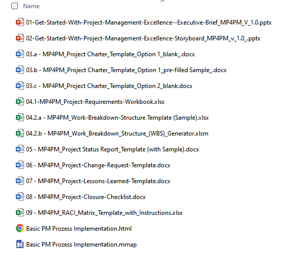Select file name 01-Get-Started-With-Project-Management-Excellence--Executive-Brief_MP4PM_V_1.0.pptx
This screenshot has width=296, height=265.
pyautogui.click(x=149, y=23)
